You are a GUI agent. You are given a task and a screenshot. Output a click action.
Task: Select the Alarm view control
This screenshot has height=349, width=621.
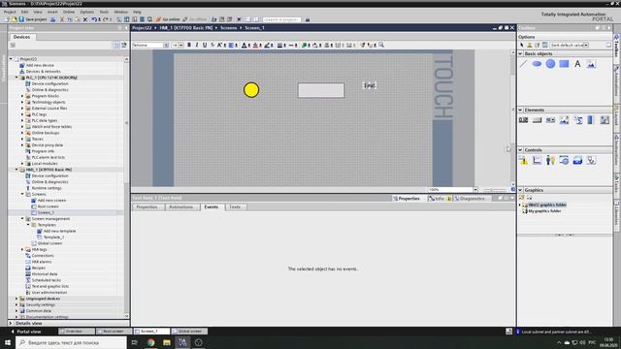click(524, 160)
